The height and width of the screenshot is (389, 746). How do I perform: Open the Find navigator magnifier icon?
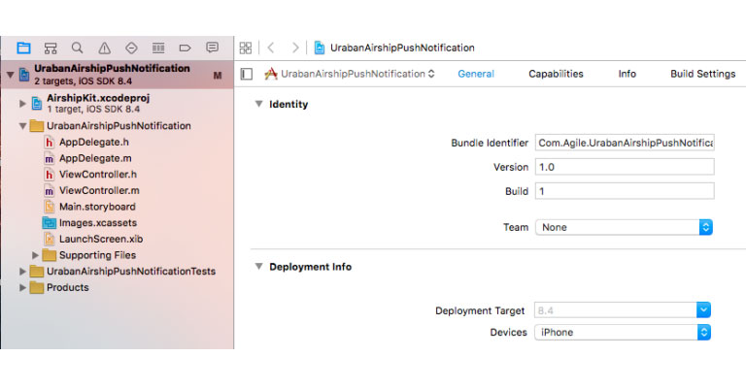pos(77,48)
